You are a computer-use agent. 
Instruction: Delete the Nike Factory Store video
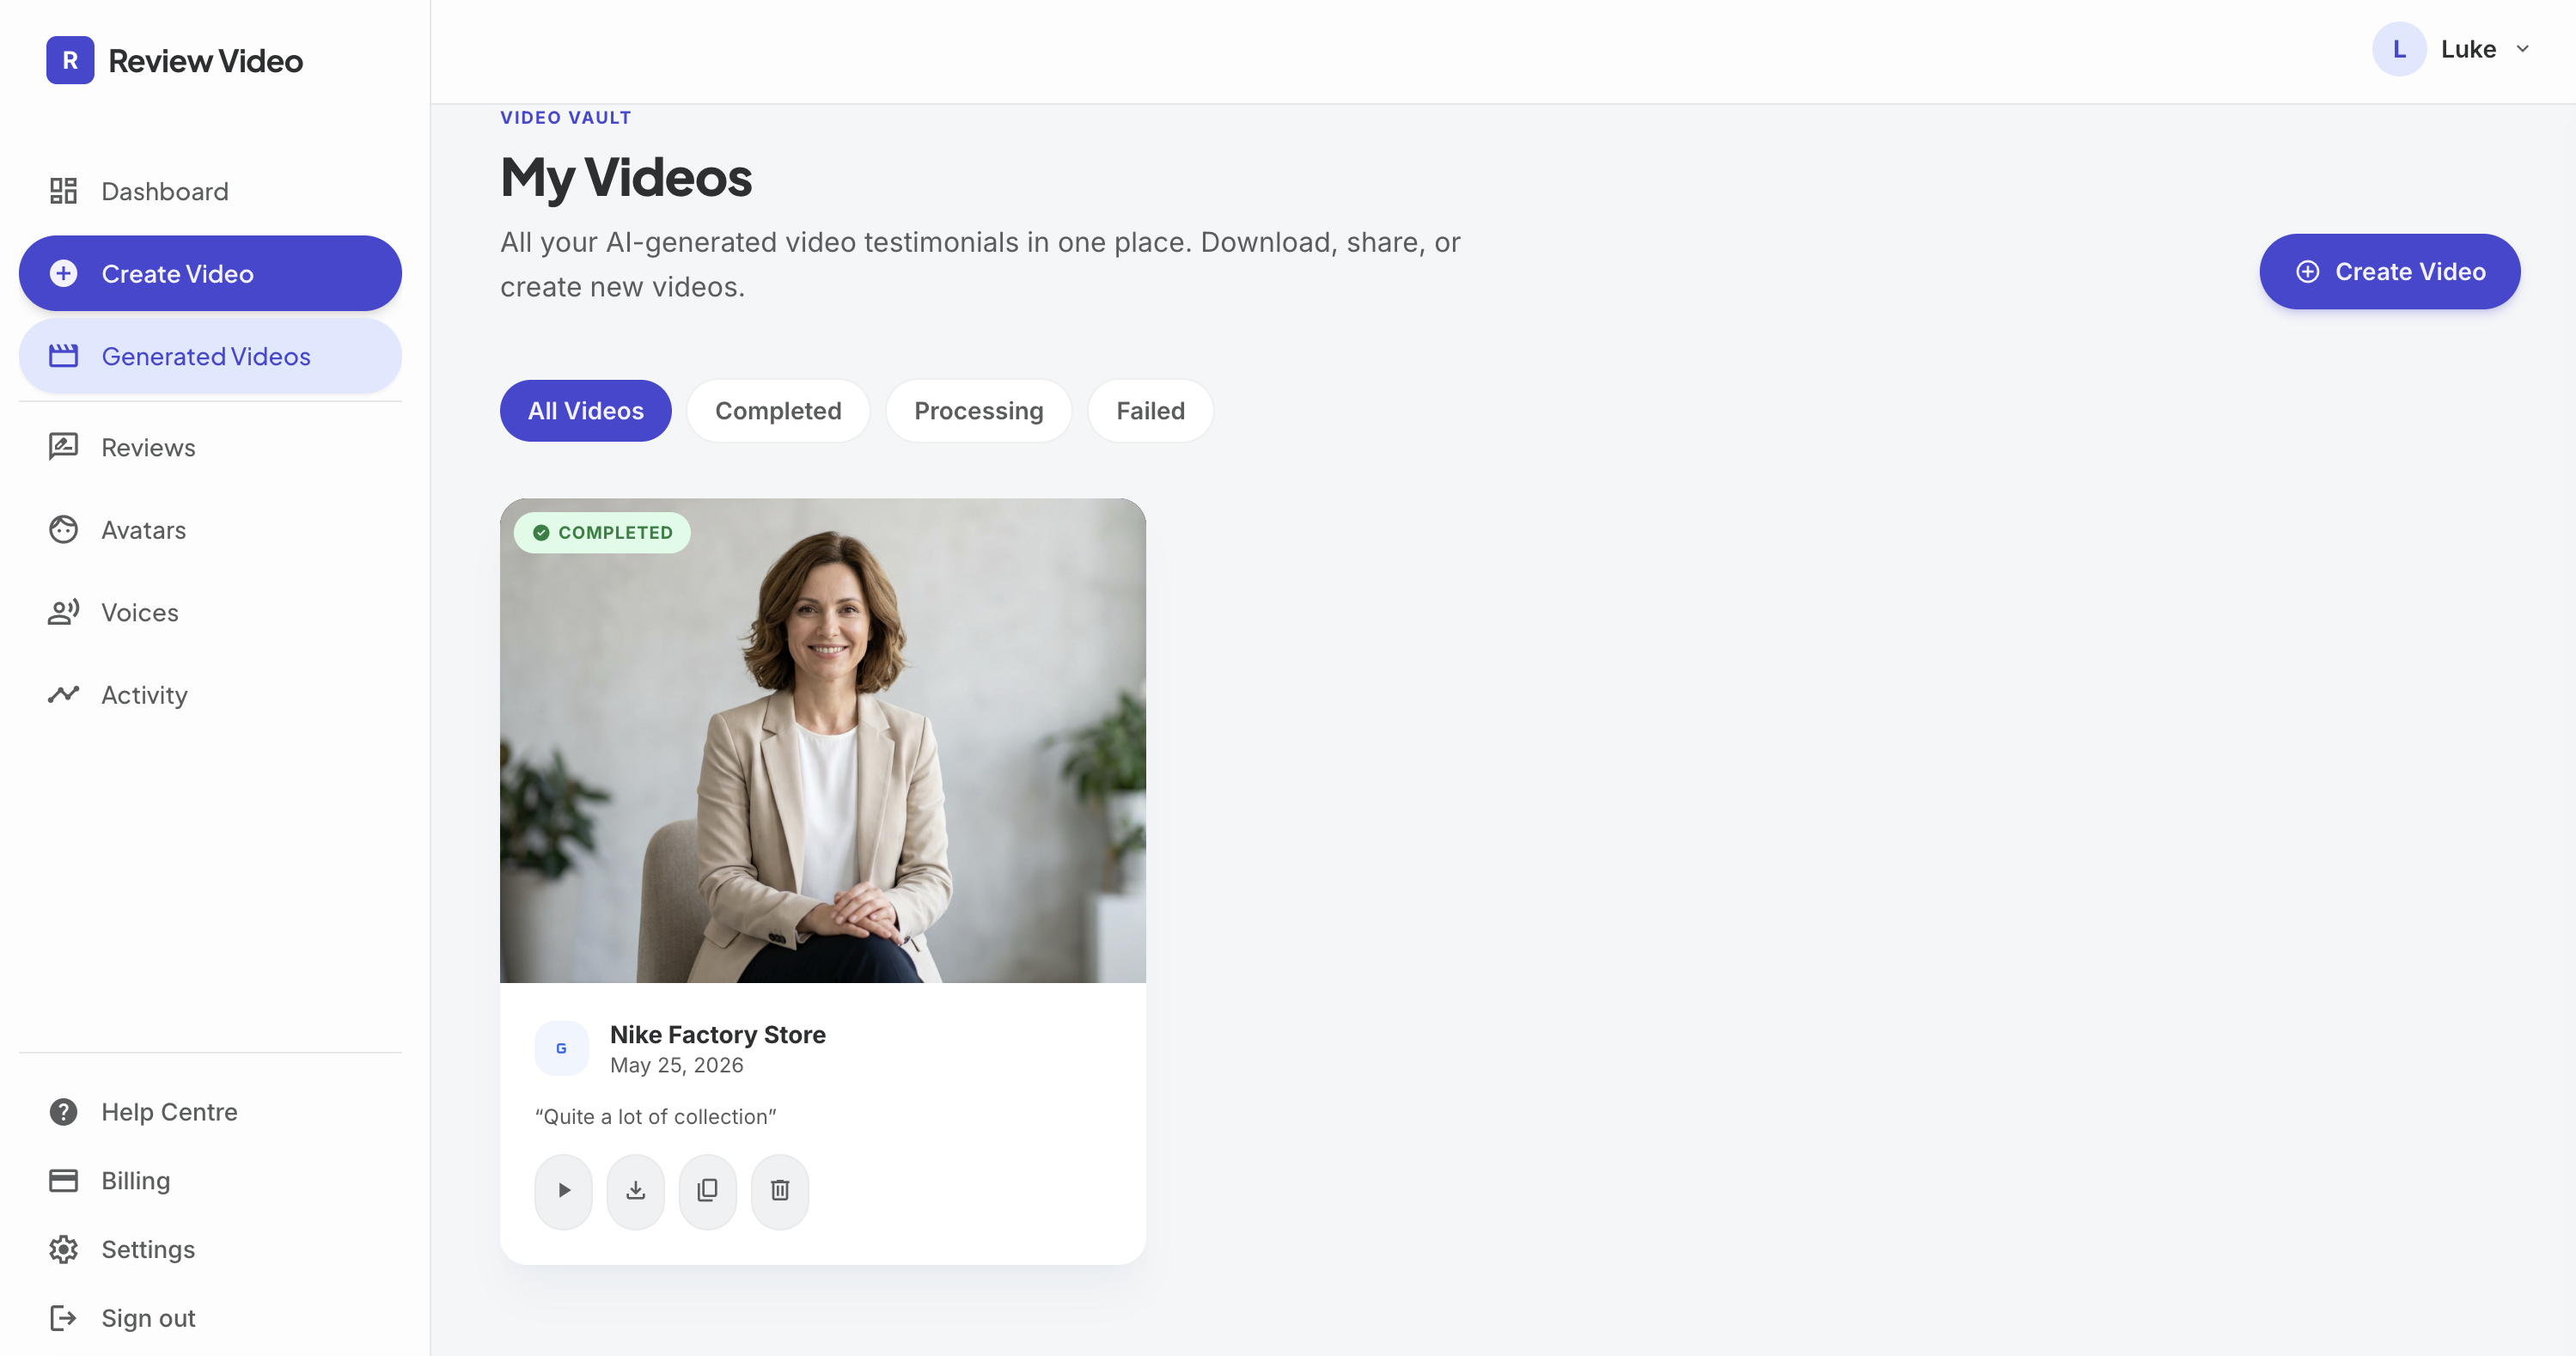pyautogui.click(x=780, y=1191)
